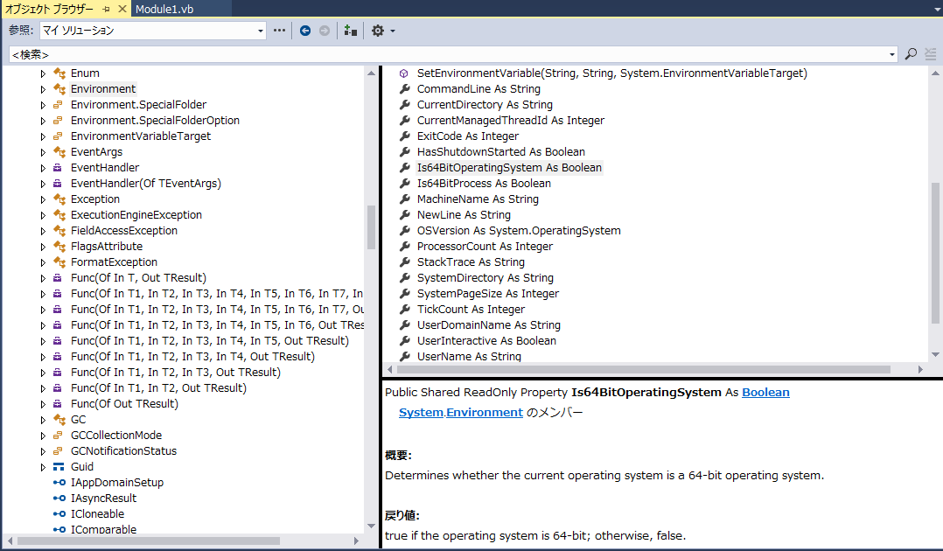943x551 pixels.
Task: Expand the GCCollectionMode enum node
Action: [43, 436]
